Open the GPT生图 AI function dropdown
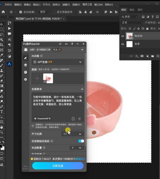160x179 pixels. coord(58,62)
